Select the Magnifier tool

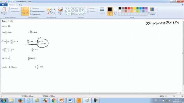(55, 13)
